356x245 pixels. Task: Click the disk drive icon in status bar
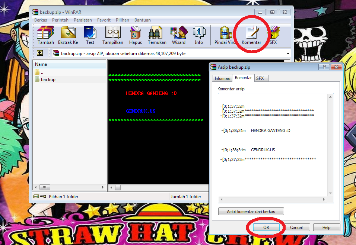point(36,196)
